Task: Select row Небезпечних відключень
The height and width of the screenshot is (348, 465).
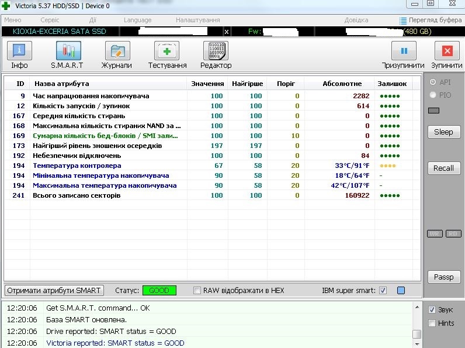Action: point(212,156)
